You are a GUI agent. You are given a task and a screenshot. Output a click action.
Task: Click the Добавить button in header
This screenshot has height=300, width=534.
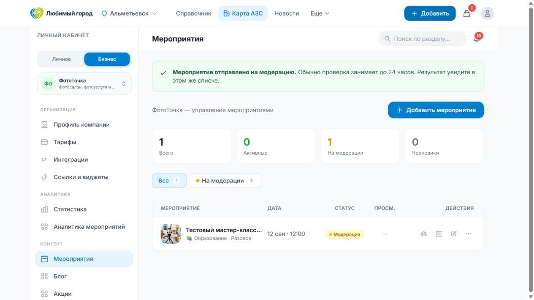(x=430, y=13)
